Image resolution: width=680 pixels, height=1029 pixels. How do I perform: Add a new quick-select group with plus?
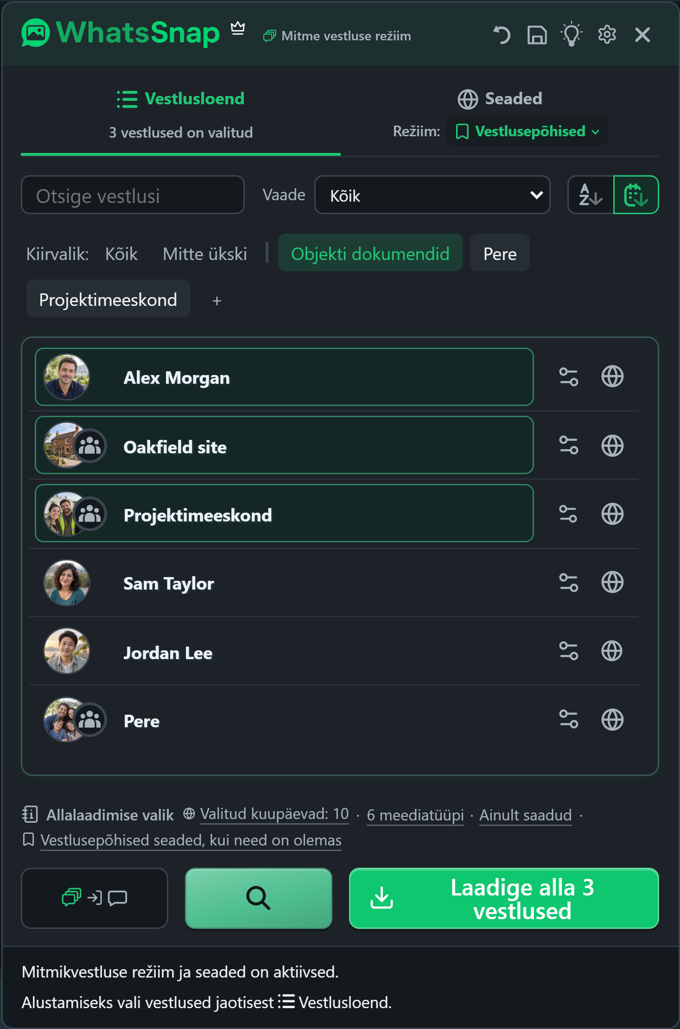click(216, 301)
